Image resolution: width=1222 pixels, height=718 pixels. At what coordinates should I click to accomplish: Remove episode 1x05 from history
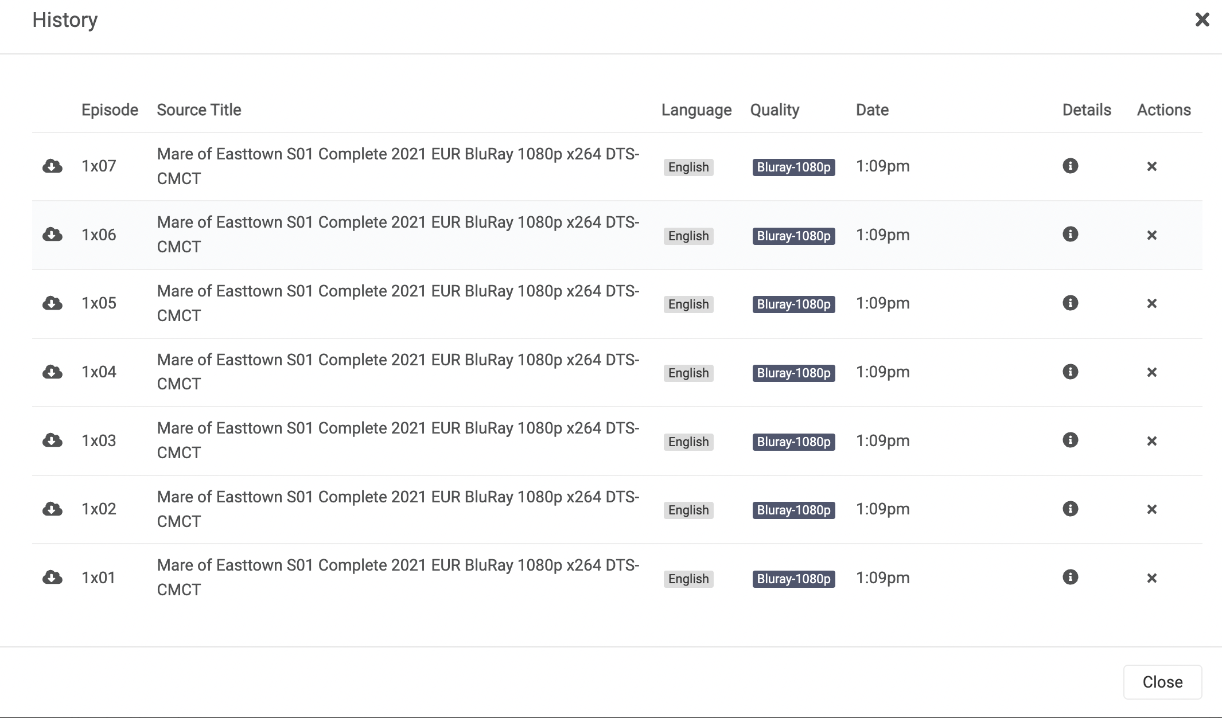(x=1151, y=303)
